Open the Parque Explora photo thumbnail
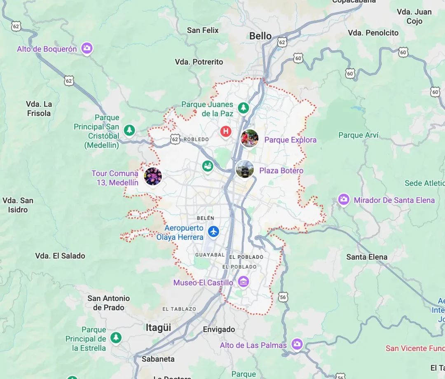445x379 pixels. (x=249, y=138)
